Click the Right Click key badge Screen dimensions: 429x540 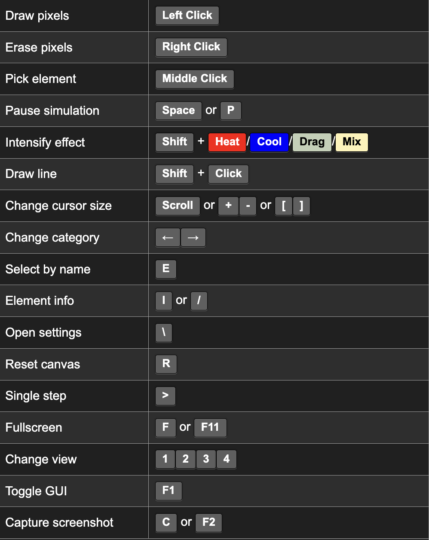pos(191,47)
